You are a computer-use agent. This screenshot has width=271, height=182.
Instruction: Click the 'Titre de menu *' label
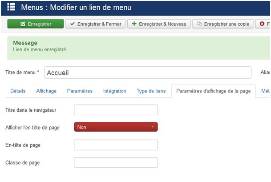point(22,72)
